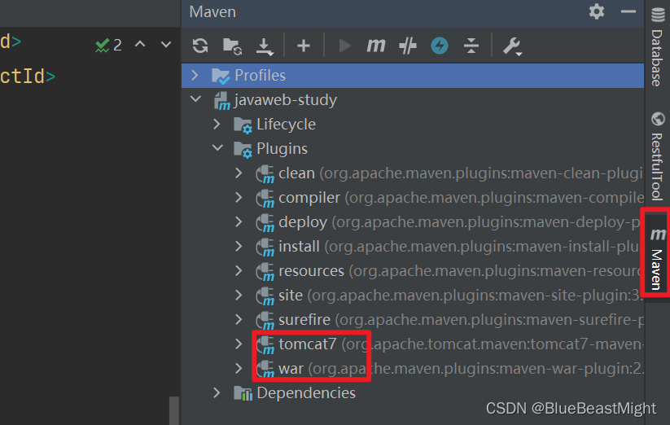This screenshot has height=425, width=670.
Task: Collapse all tree nodes icon
Action: pyautogui.click(x=471, y=46)
